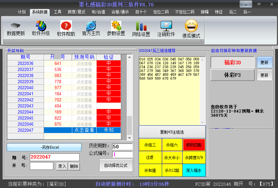Open the 定位二码 tab

point(161,12)
